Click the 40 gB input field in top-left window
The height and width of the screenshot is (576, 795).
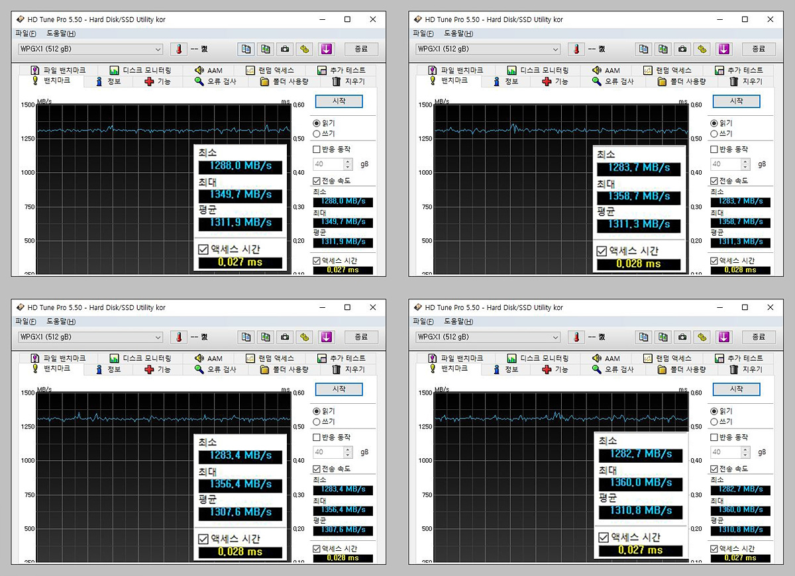pos(328,164)
